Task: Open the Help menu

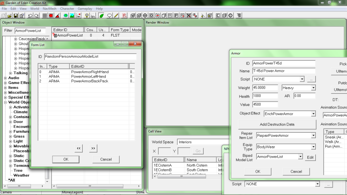Action: 99,8
